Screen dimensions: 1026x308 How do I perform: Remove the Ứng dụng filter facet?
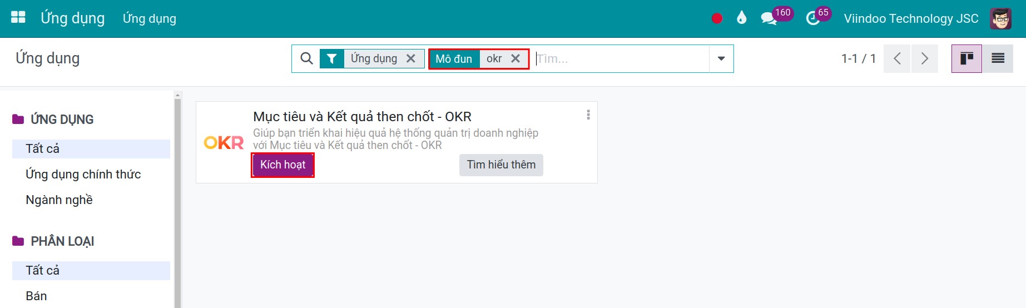(411, 58)
